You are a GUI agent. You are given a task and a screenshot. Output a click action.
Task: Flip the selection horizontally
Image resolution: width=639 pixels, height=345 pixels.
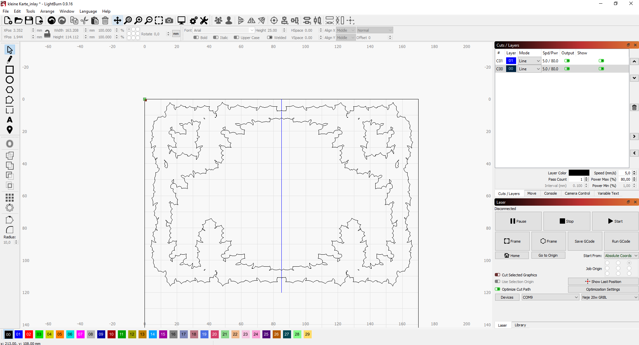251,20
